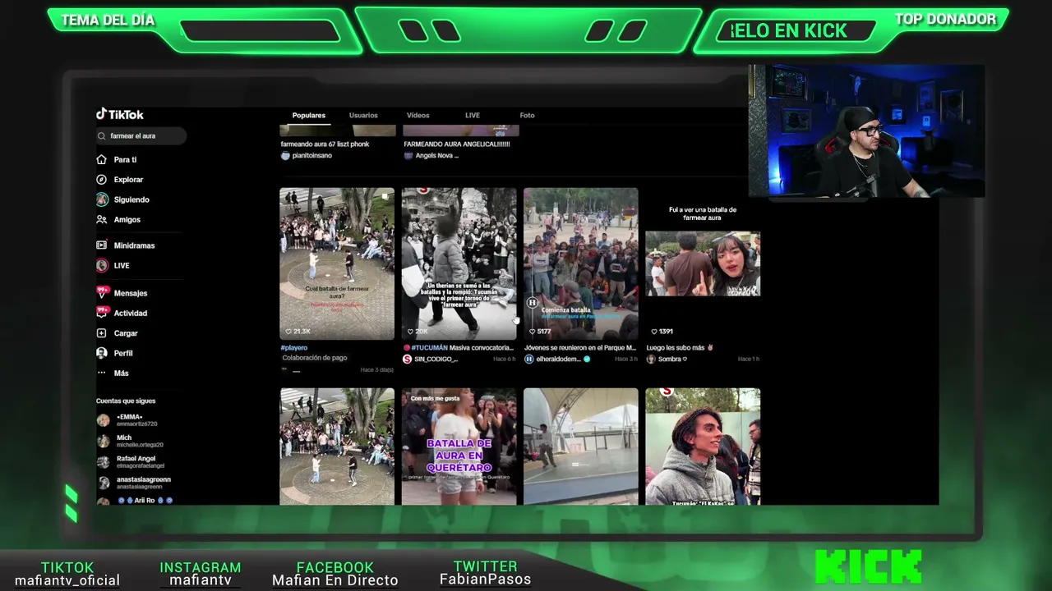This screenshot has width=1052, height=591.
Task: Click the green KICK logo overlay
Action: point(868,566)
